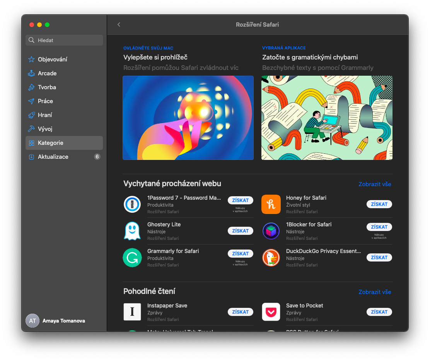
Task: Select Arcade in the sidebar
Action: coord(64,73)
